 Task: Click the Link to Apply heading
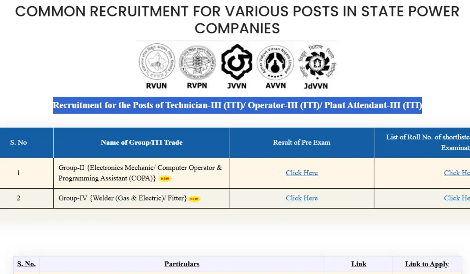[x=427, y=264]
